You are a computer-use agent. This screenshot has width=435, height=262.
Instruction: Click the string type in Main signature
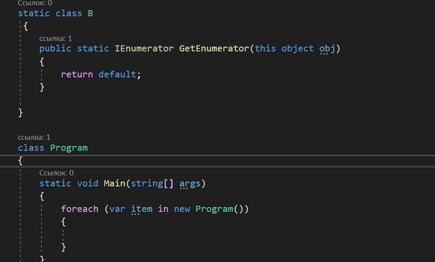click(147, 183)
